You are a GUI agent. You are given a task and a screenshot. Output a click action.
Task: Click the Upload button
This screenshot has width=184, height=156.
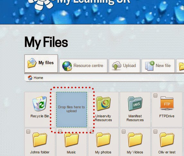point(124,66)
